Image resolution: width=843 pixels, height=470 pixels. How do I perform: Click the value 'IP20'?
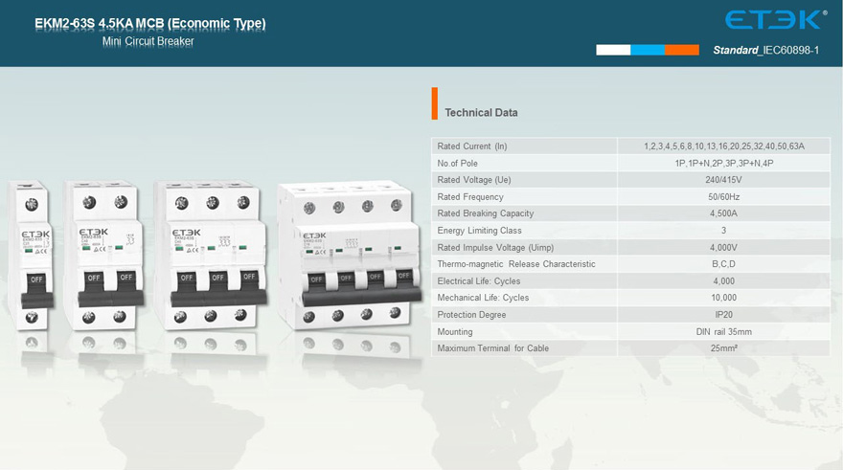pos(723,315)
